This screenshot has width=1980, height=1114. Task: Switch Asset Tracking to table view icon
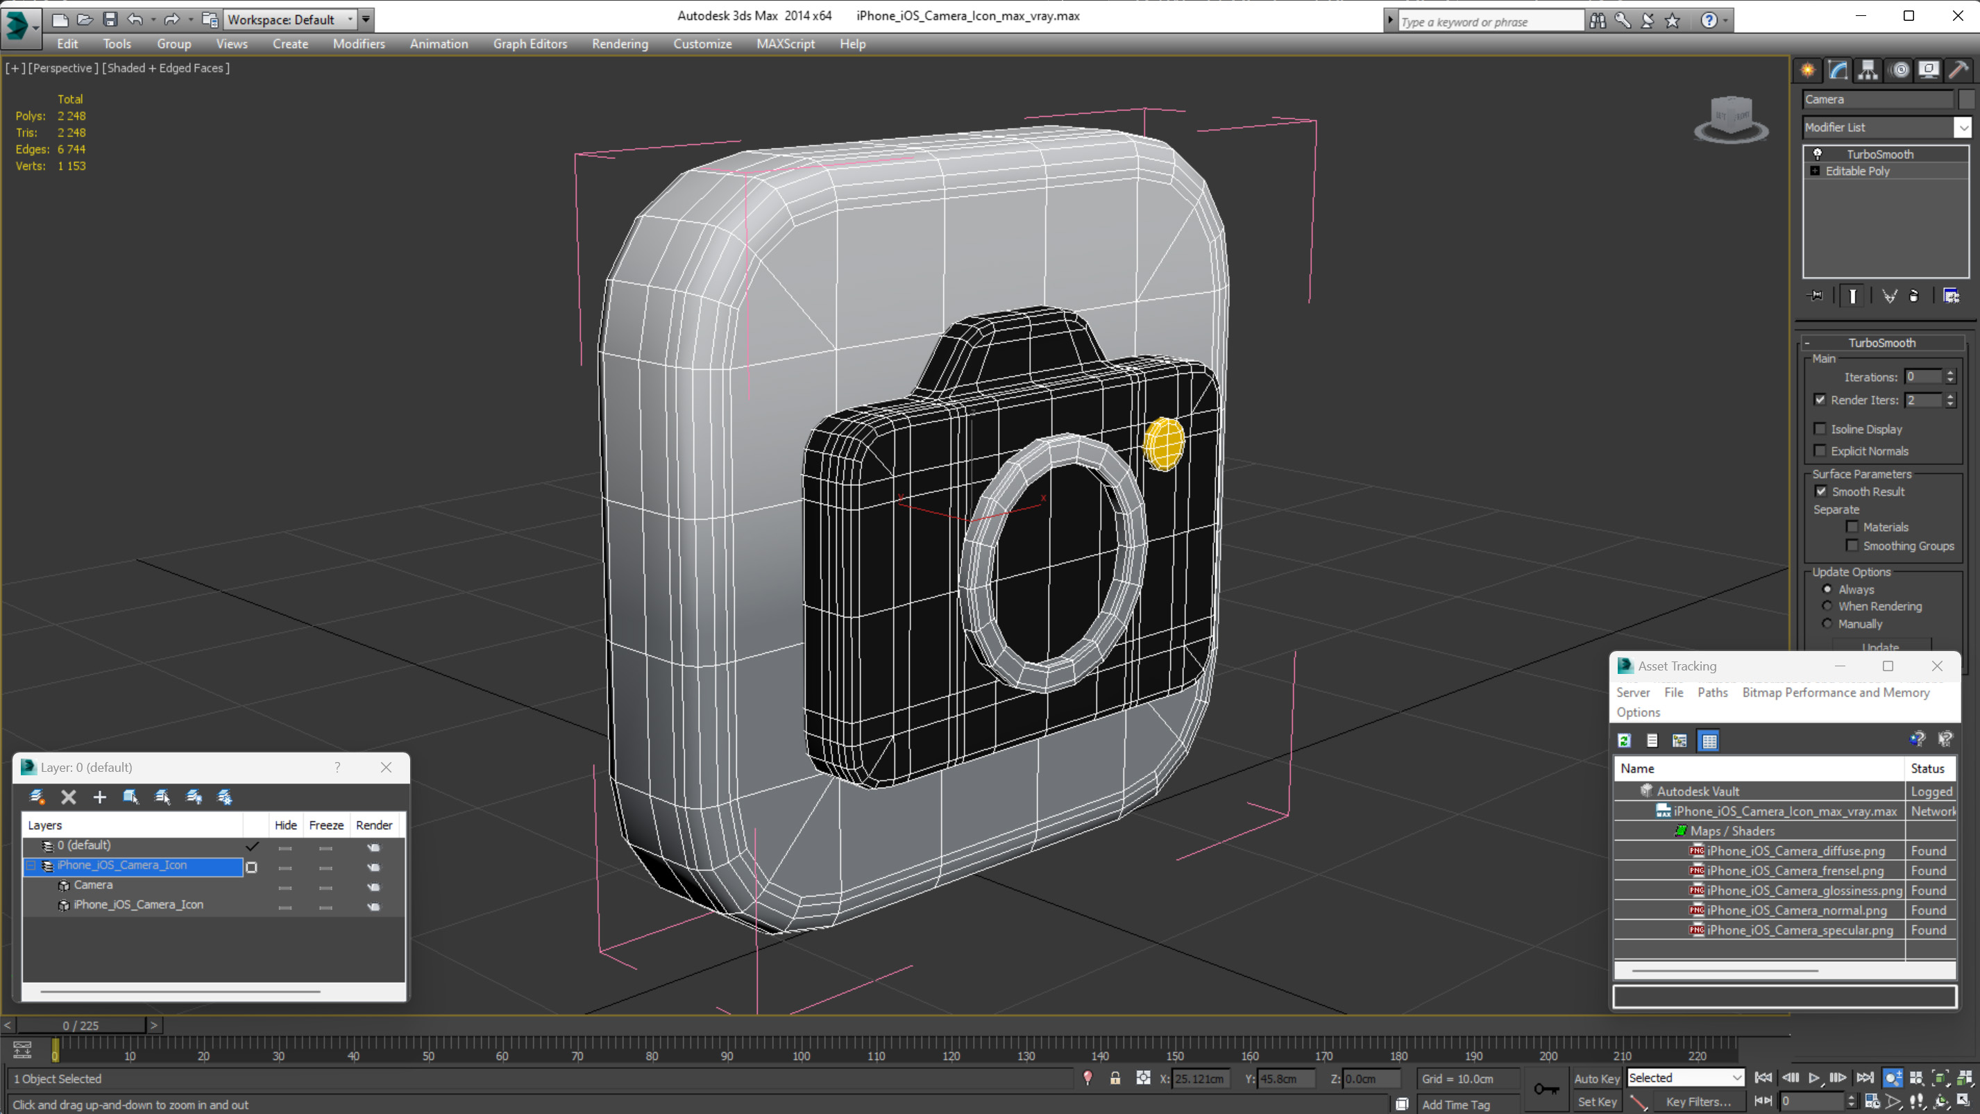[1709, 741]
